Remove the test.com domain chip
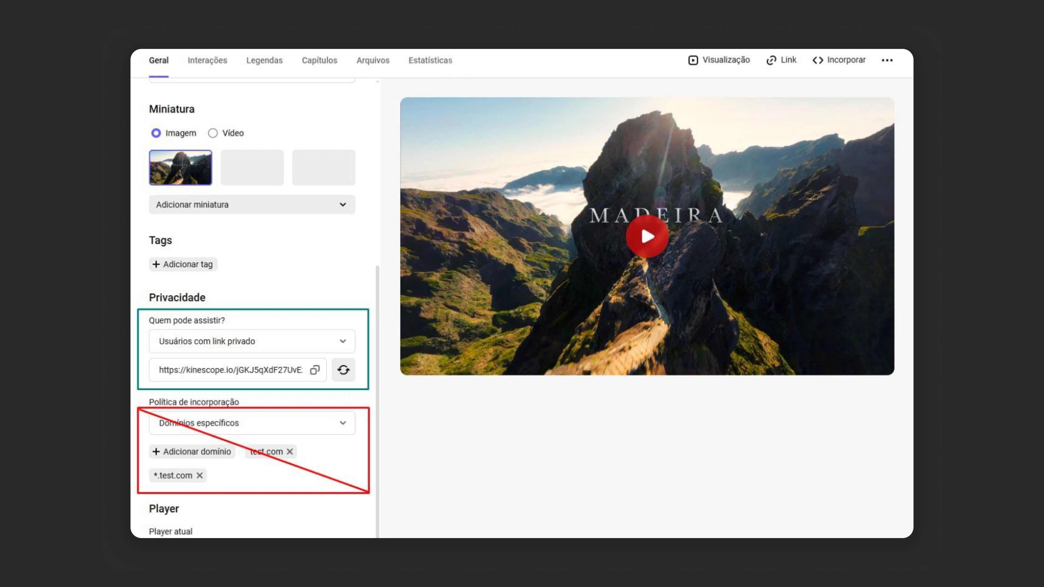 coord(290,451)
